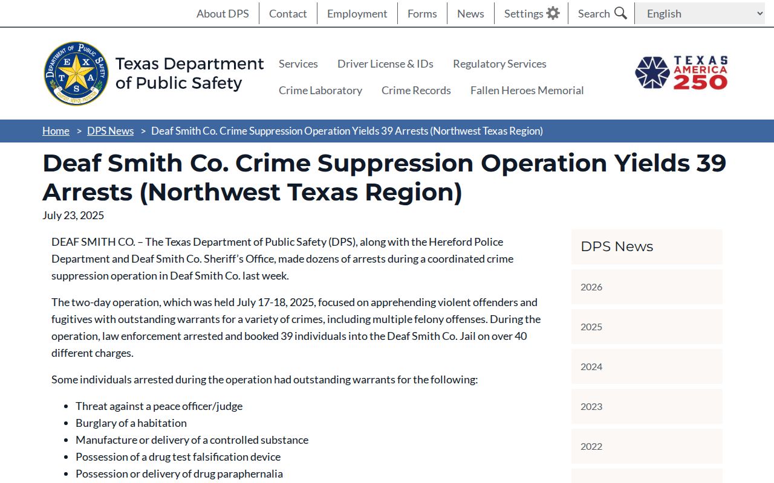This screenshot has width=774, height=483.
Task: Open the 2022 news archive
Action: point(647,446)
